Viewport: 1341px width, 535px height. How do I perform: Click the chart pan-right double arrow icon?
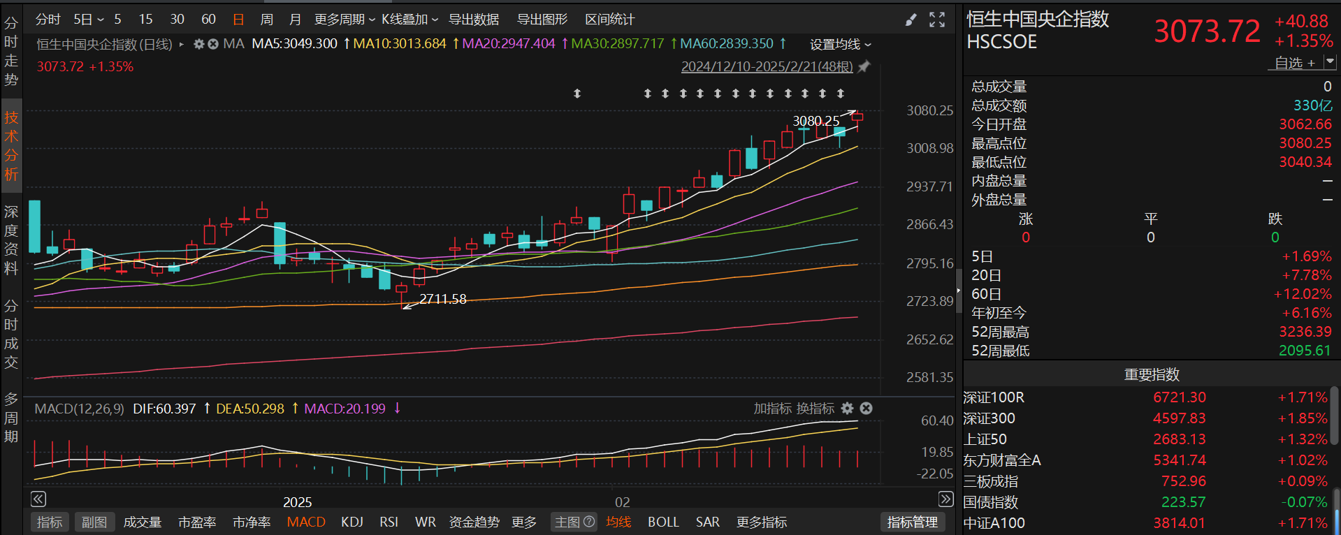(x=945, y=499)
